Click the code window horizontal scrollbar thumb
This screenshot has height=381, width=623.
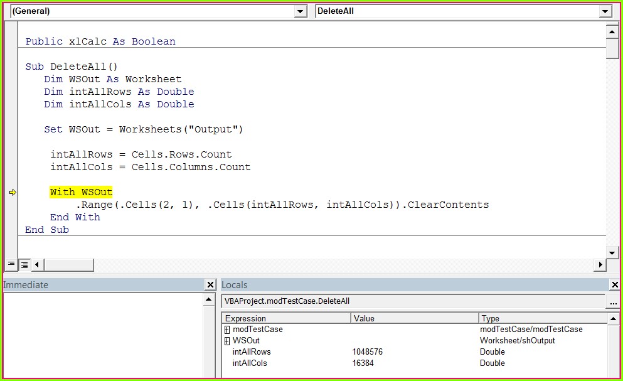pyautogui.click(x=69, y=264)
